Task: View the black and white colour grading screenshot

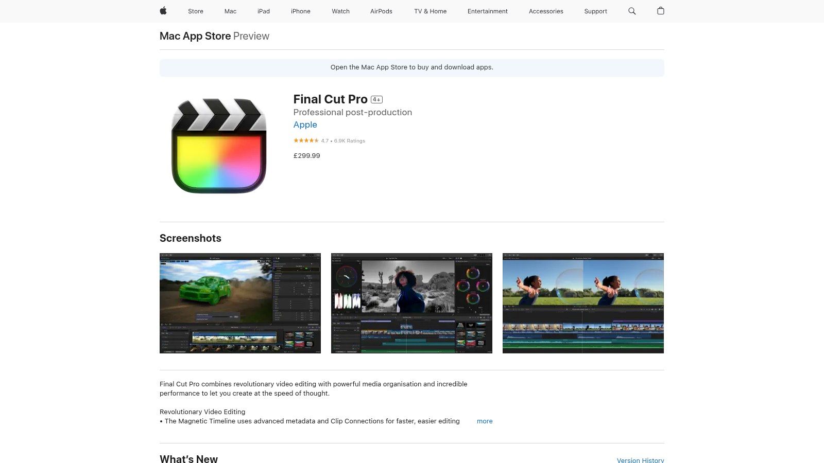Action: point(411,303)
